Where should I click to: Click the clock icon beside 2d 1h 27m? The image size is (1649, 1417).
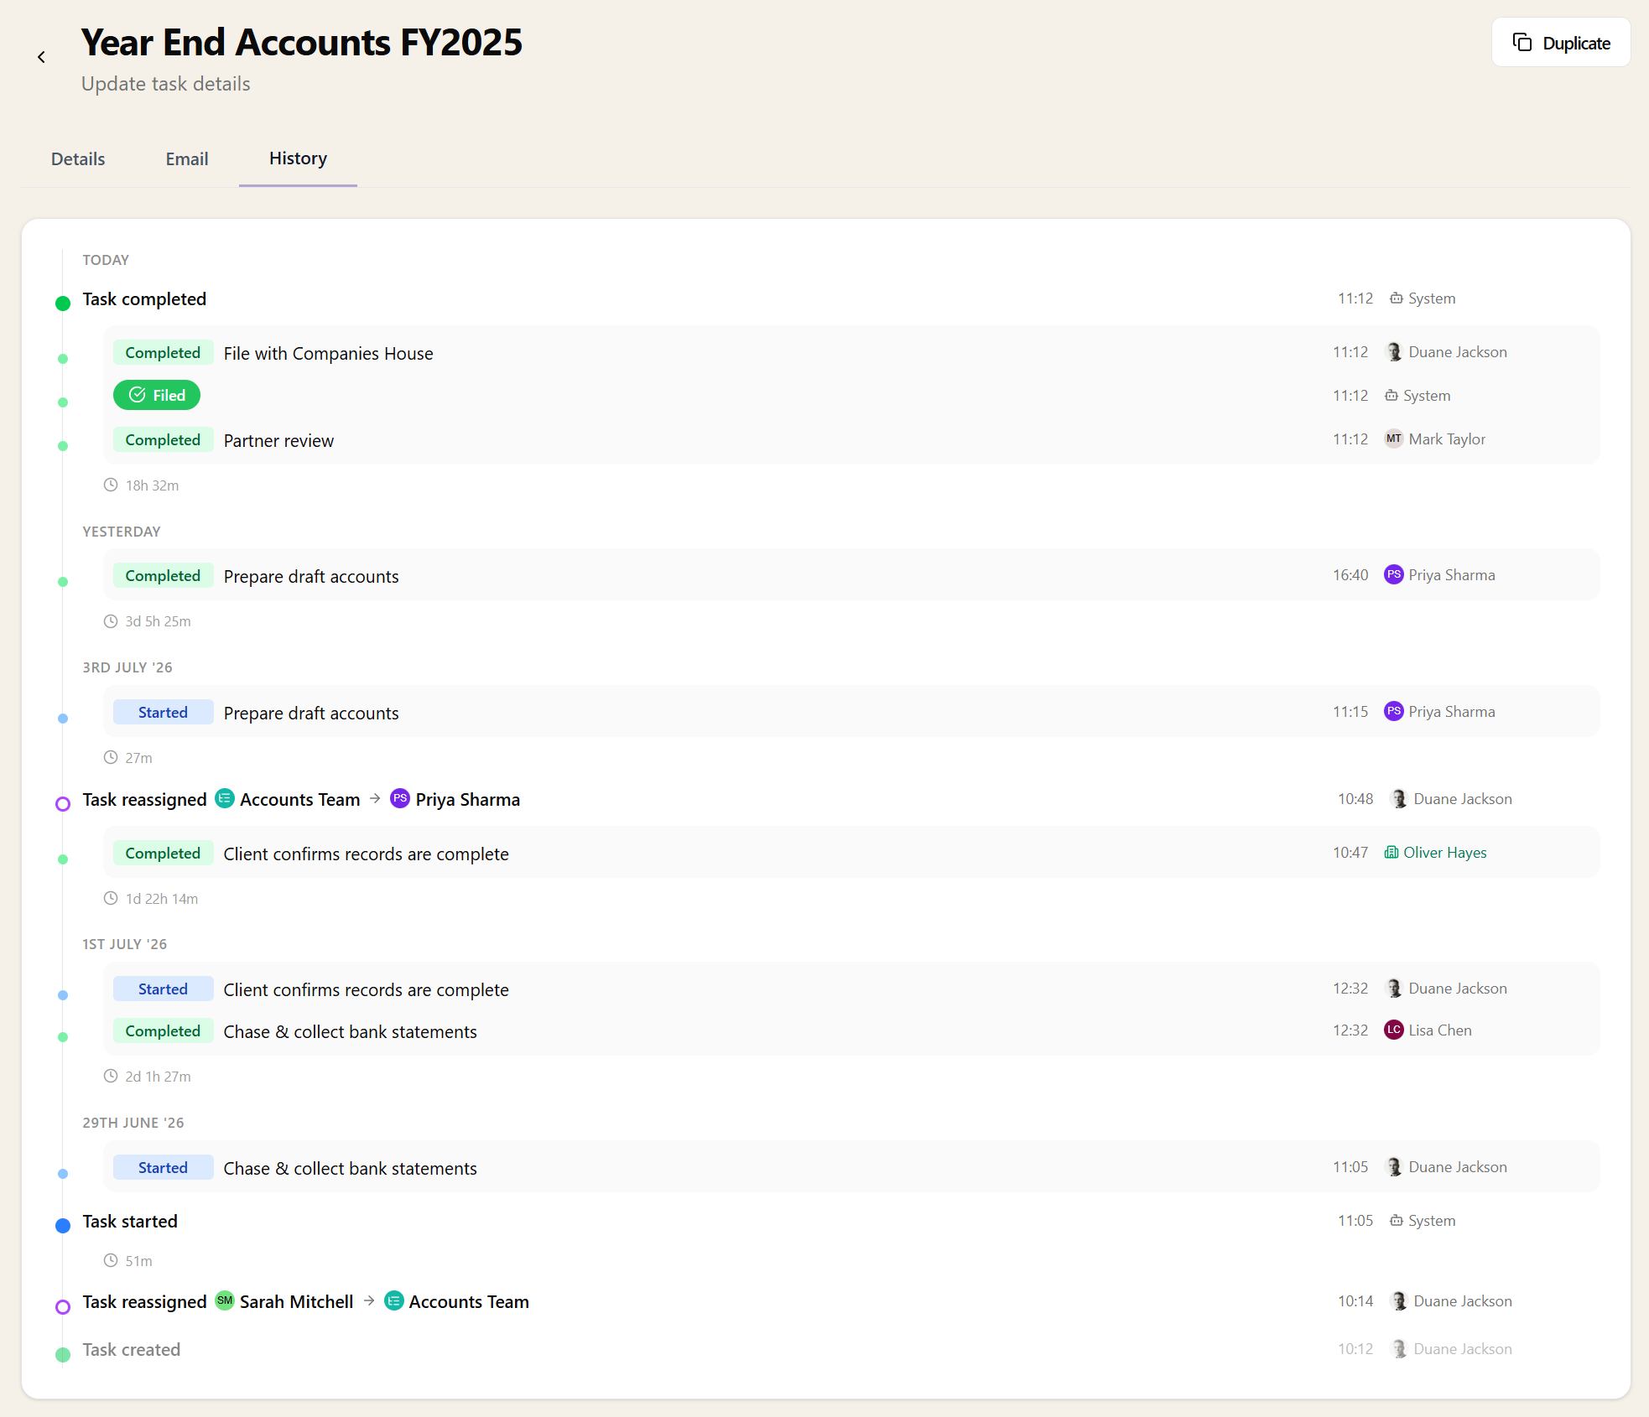click(x=111, y=1076)
